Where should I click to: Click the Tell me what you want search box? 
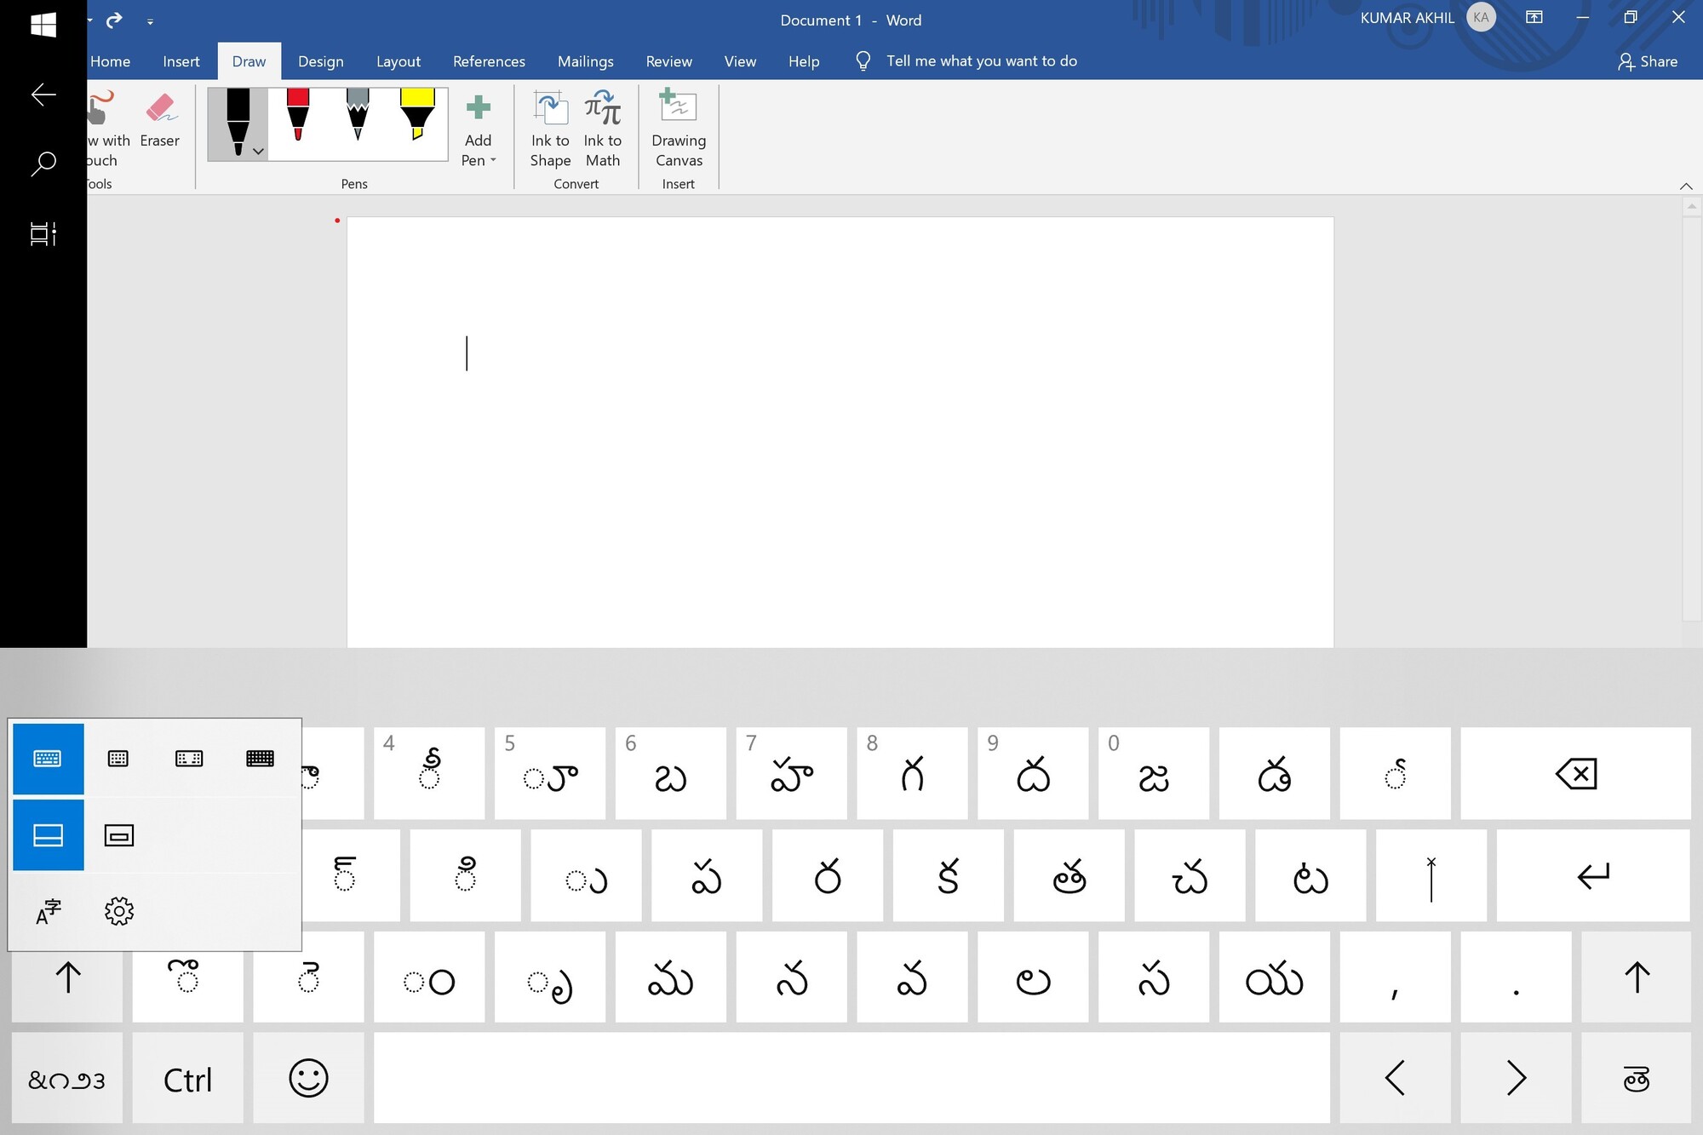[x=981, y=61]
